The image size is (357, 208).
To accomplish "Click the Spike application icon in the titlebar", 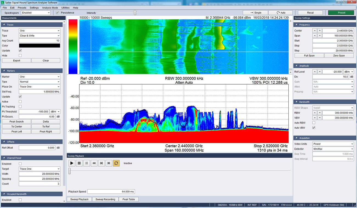I will [2, 2].
